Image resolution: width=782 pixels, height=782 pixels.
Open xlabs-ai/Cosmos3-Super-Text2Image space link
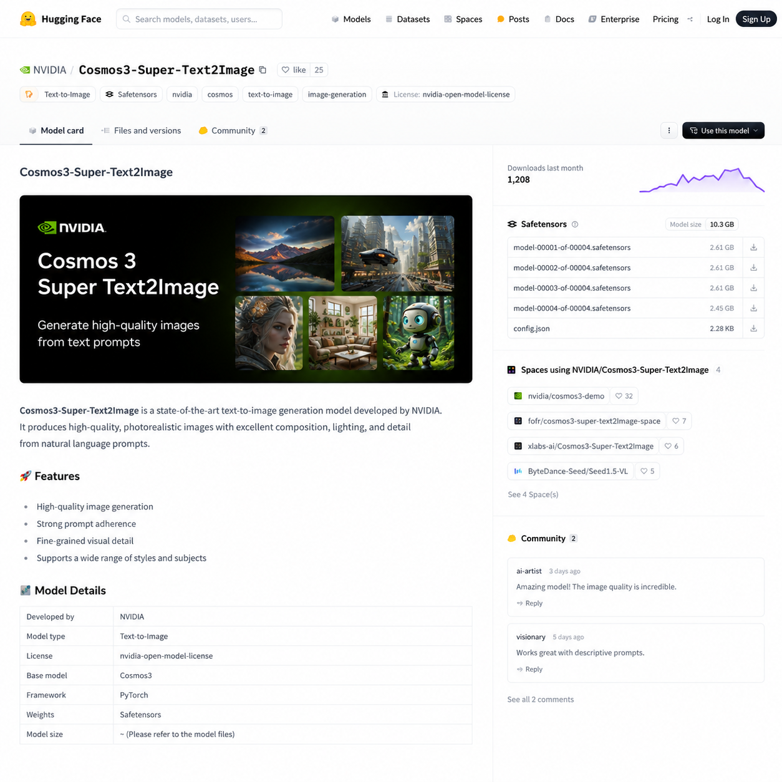tap(591, 446)
